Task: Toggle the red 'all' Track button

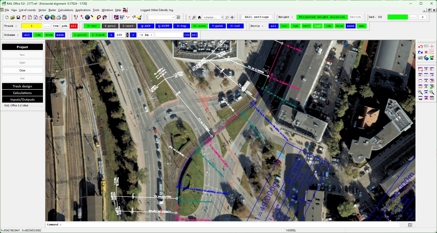Action: [73, 26]
